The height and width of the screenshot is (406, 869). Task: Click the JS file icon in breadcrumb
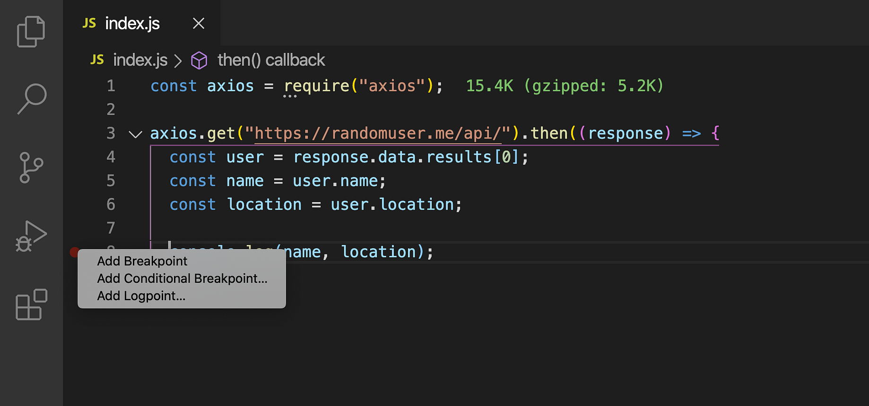tap(97, 60)
